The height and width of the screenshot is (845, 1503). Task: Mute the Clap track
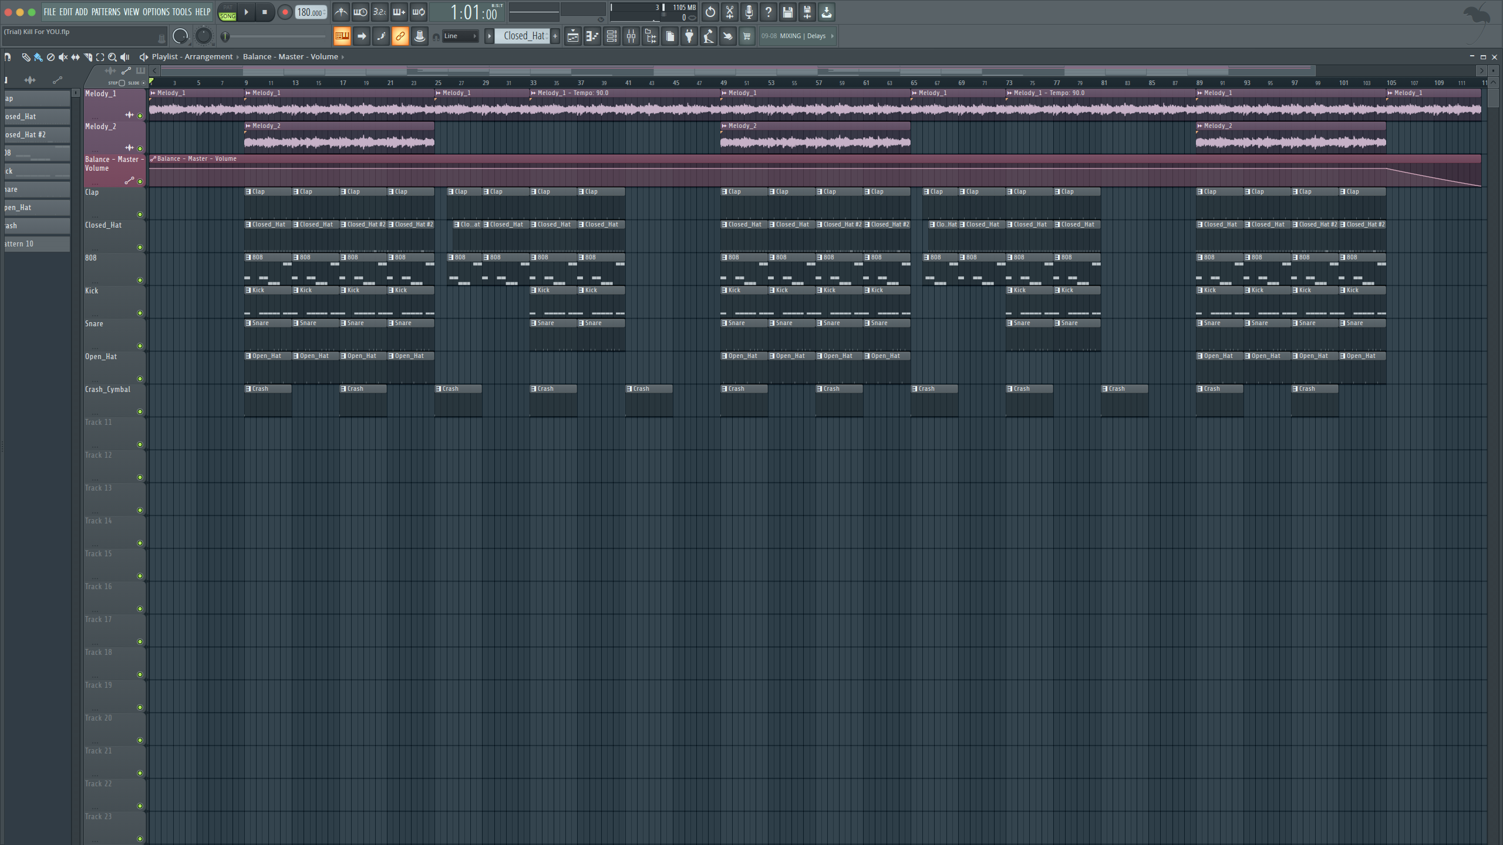click(x=140, y=214)
